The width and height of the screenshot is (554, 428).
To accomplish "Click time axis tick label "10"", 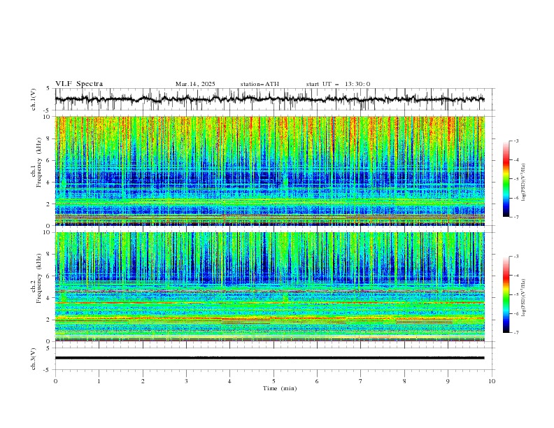I will pos(492,381).
